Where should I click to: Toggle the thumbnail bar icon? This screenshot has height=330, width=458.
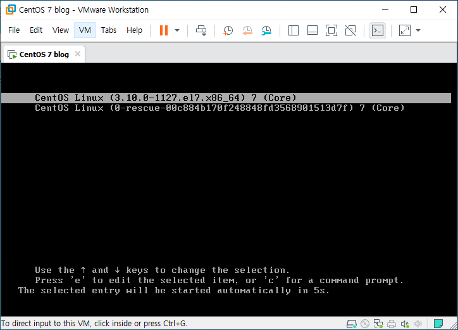(x=313, y=30)
